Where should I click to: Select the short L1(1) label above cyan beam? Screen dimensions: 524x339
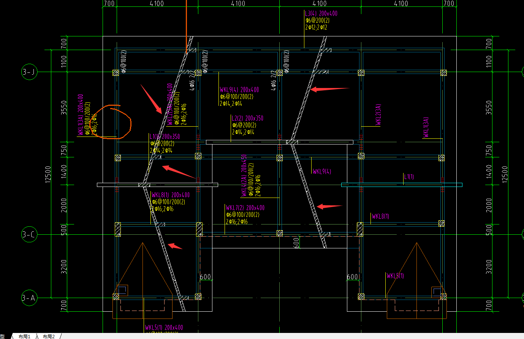tap(409, 177)
